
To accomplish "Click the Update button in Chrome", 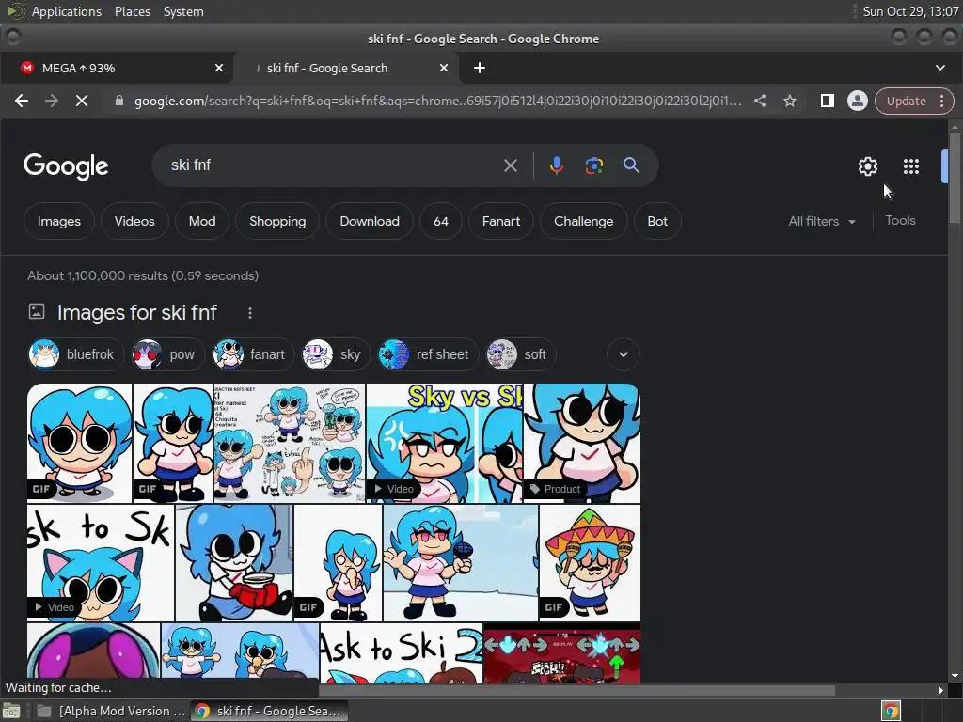I will click(x=906, y=101).
